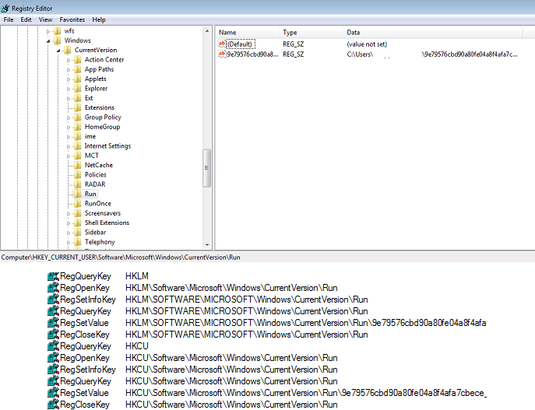Select the RunOnce key in the tree
Viewport: 535px width, 410px height.
97,204
